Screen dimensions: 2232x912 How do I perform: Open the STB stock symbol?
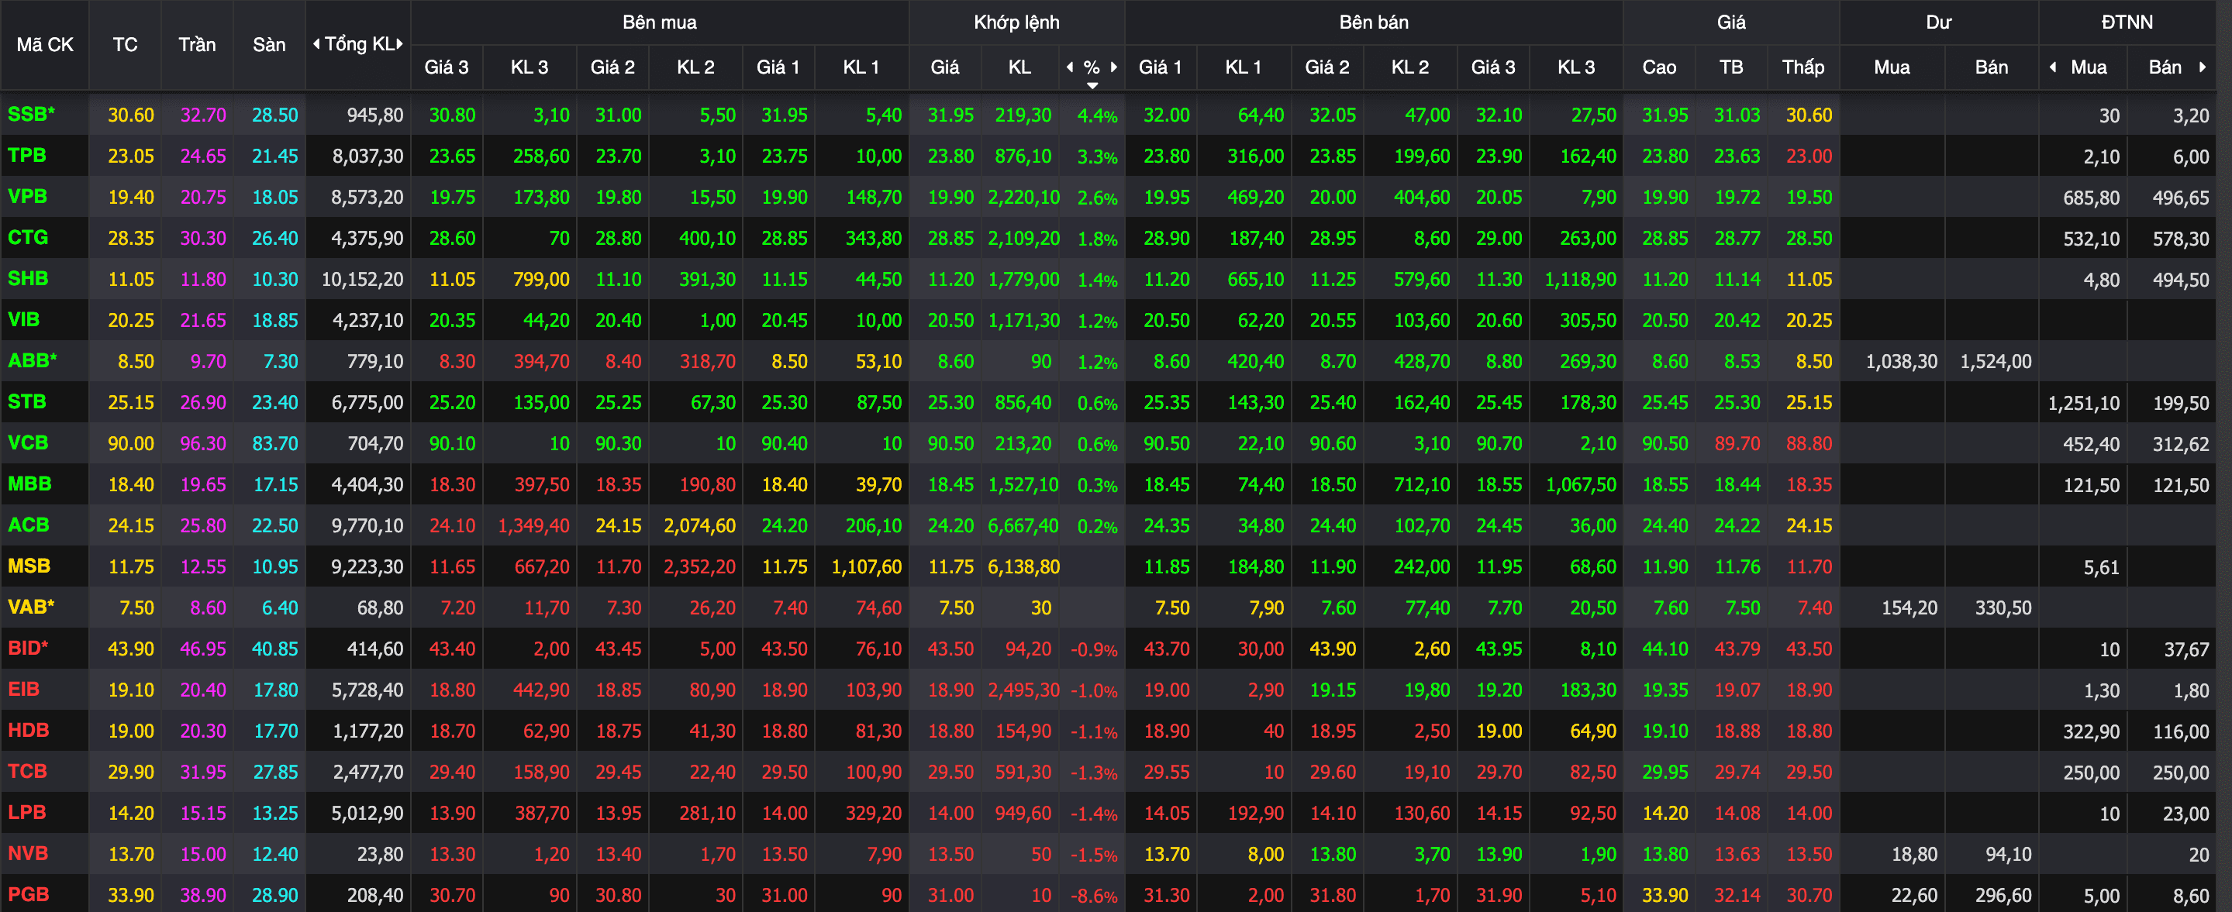point(27,402)
